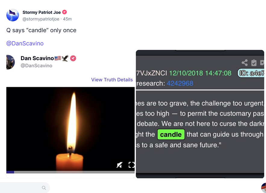Seek along the video progress bar
266x193 pixels.
pos(70,172)
